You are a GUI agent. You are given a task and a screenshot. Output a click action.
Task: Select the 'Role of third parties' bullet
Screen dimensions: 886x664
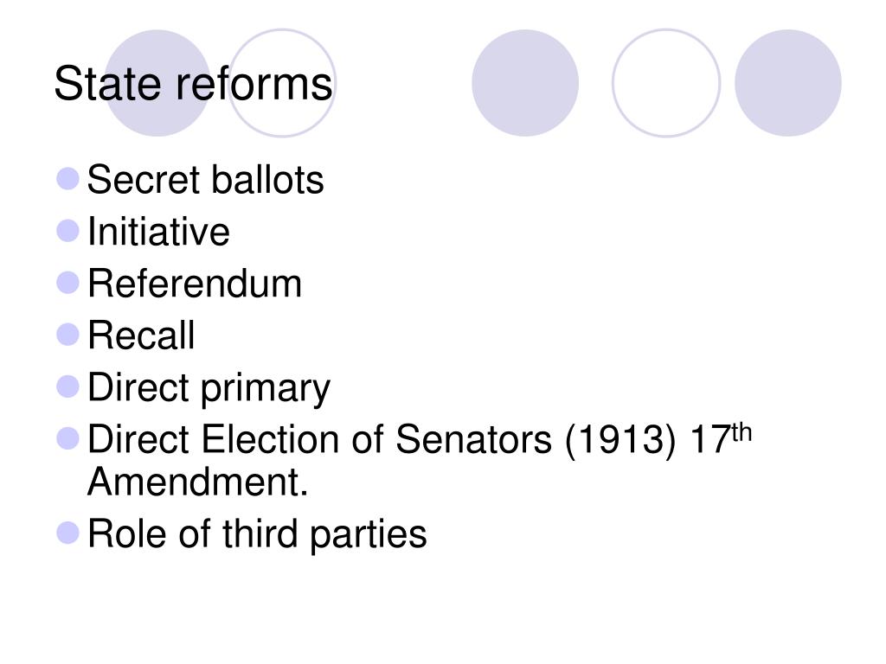(257, 534)
